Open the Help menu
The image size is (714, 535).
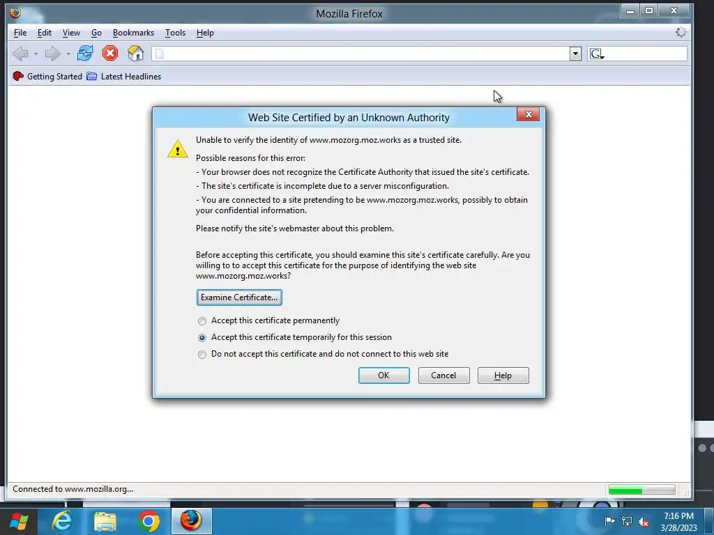tap(205, 33)
